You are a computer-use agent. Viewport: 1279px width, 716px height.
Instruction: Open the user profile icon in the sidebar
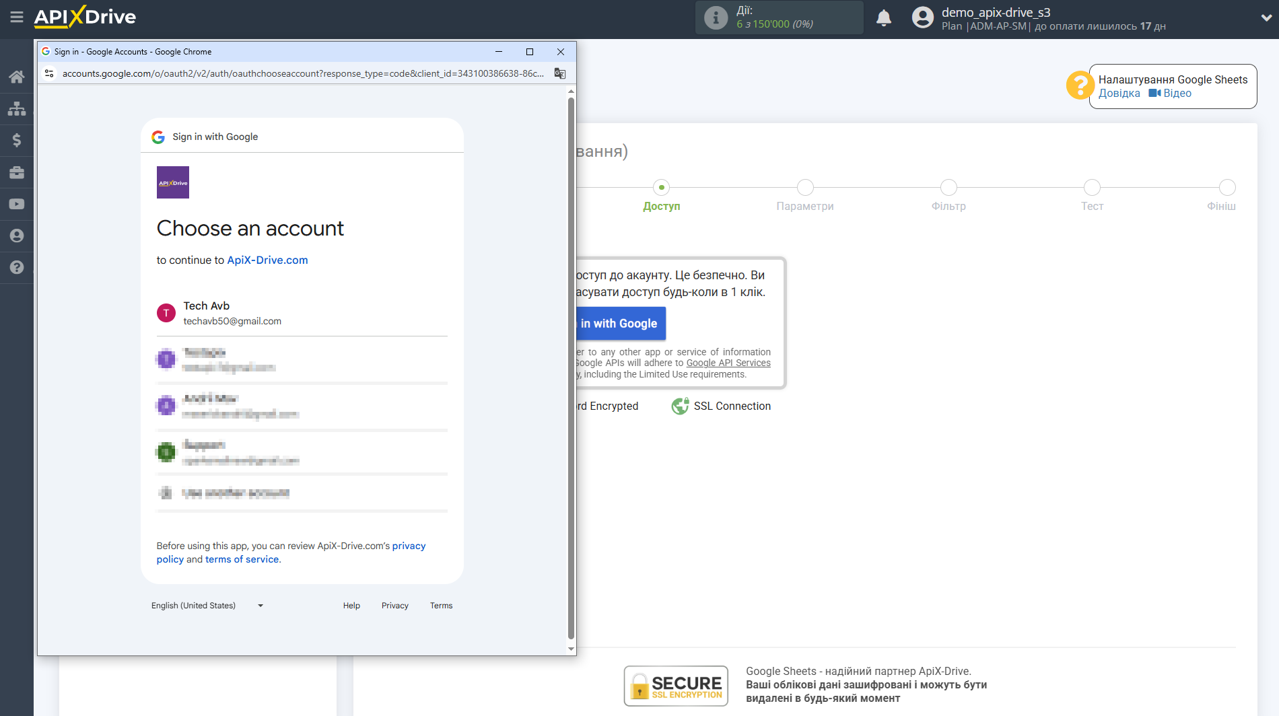(x=17, y=236)
